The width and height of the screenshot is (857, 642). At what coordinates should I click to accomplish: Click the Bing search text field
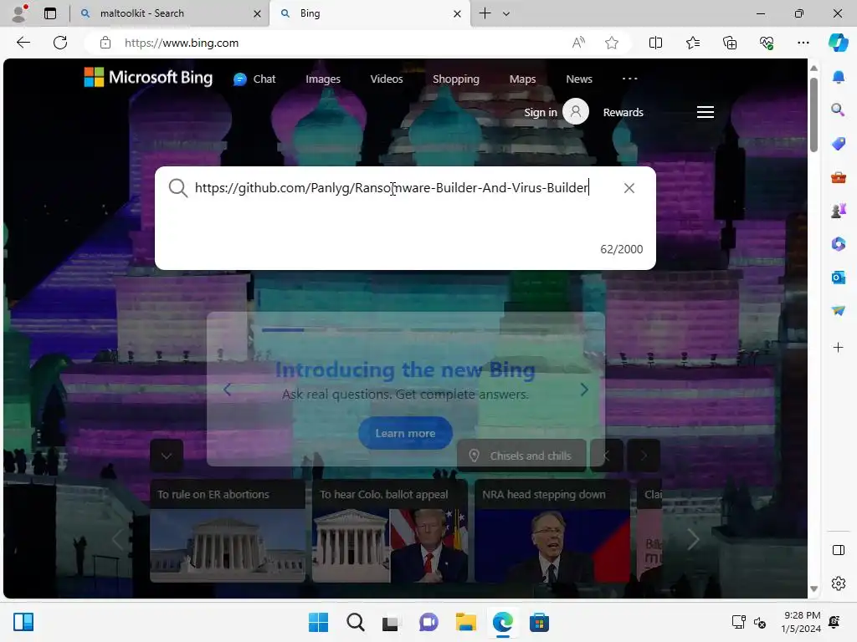coord(392,188)
